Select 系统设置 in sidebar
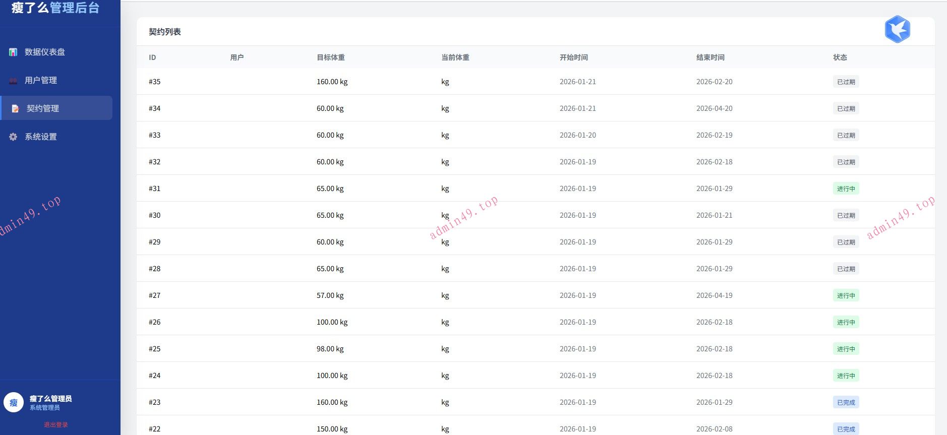Image resolution: width=947 pixels, height=435 pixels. [x=41, y=137]
